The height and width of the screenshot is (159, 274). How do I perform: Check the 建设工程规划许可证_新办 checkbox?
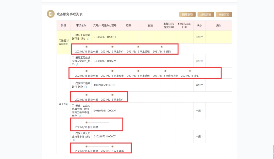[73, 35]
